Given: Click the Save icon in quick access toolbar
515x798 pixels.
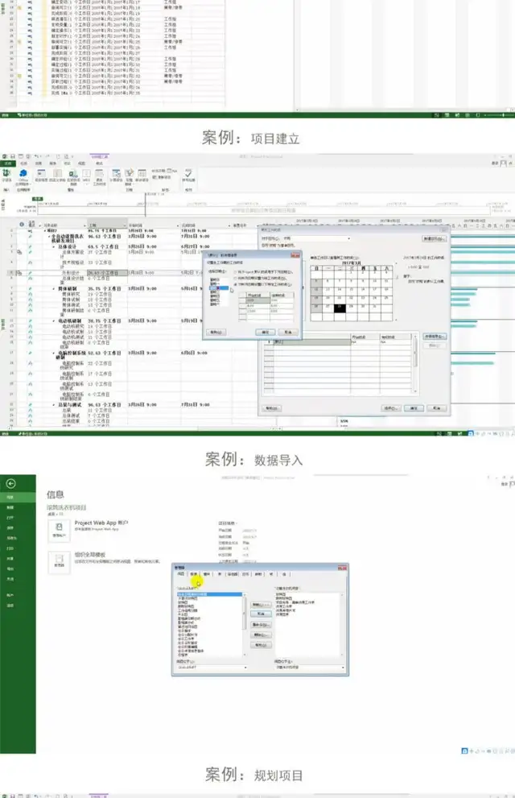Looking at the screenshot, I should pyautogui.click(x=13, y=156).
